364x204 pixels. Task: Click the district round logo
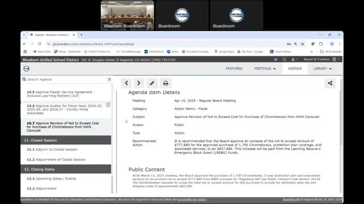point(27,69)
